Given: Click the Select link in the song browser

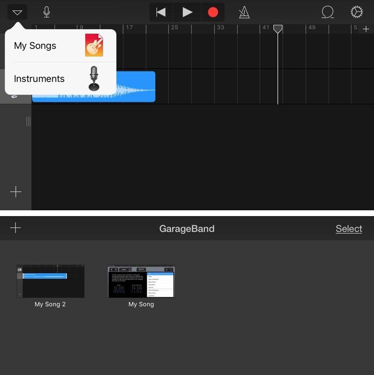Looking at the screenshot, I should click(349, 229).
